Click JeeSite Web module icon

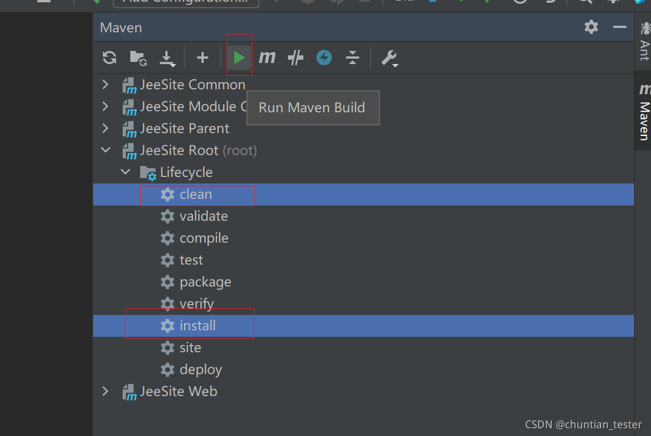tap(129, 392)
